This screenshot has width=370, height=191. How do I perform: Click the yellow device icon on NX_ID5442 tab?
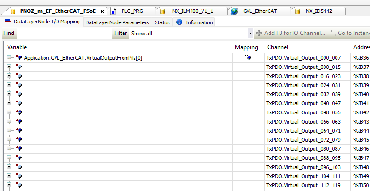(298, 11)
